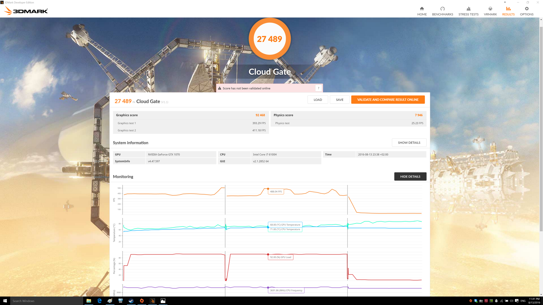Click the Load button

click(x=318, y=100)
